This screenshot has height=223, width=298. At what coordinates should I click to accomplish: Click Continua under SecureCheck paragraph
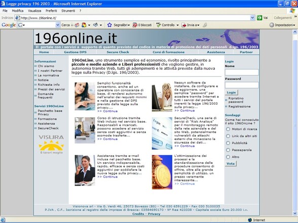[184, 146]
